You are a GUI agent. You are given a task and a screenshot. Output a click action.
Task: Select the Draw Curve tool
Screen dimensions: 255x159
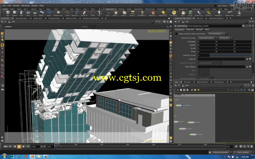tap(75, 13)
